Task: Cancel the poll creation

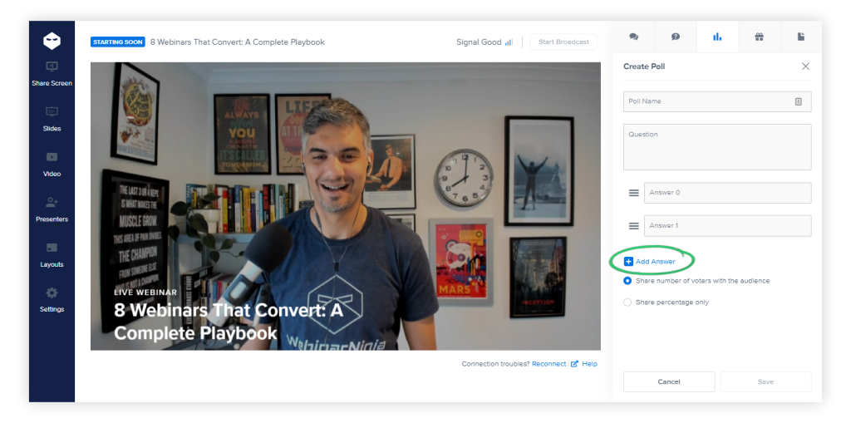Action: pyautogui.click(x=669, y=381)
